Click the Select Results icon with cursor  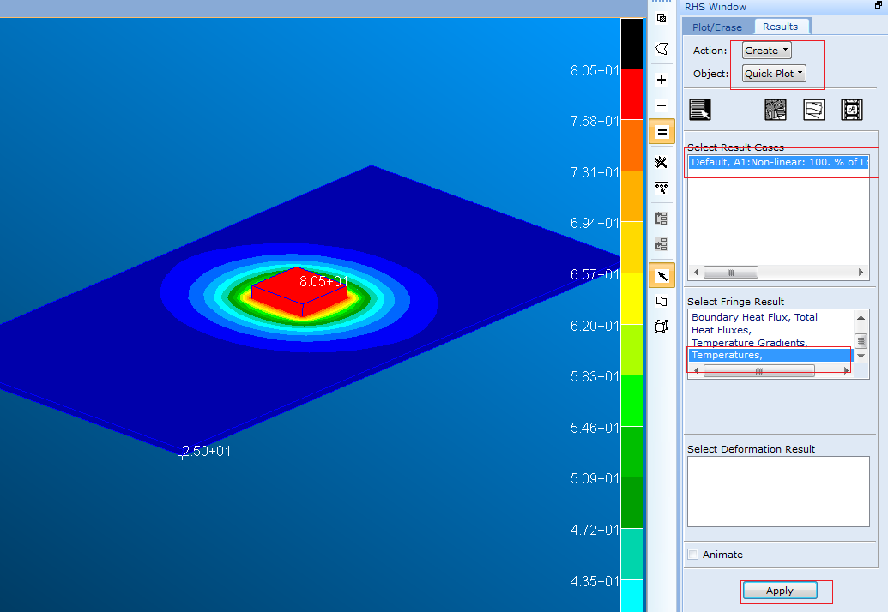click(x=700, y=110)
